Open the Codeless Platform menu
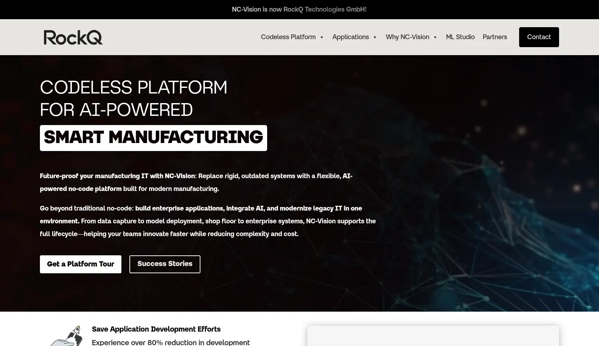The height and width of the screenshot is (346, 599). (x=288, y=37)
